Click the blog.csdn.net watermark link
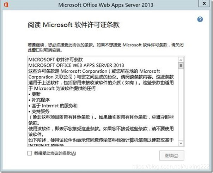The width and height of the screenshot is (213, 173). click(171, 167)
